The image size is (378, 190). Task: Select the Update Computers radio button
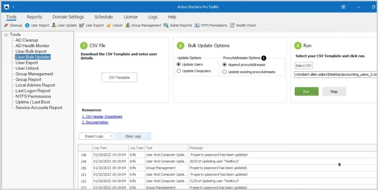[x=179, y=71]
